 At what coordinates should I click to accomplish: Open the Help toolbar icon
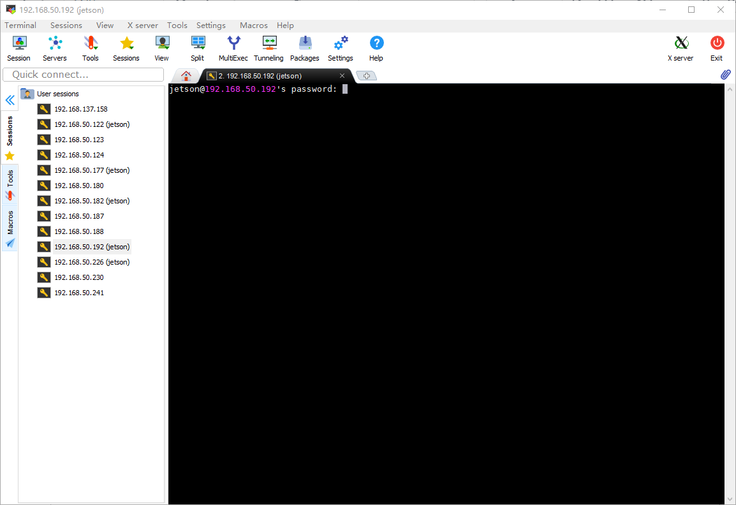(x=376, y=48)
